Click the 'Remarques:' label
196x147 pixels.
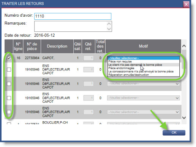16,23
